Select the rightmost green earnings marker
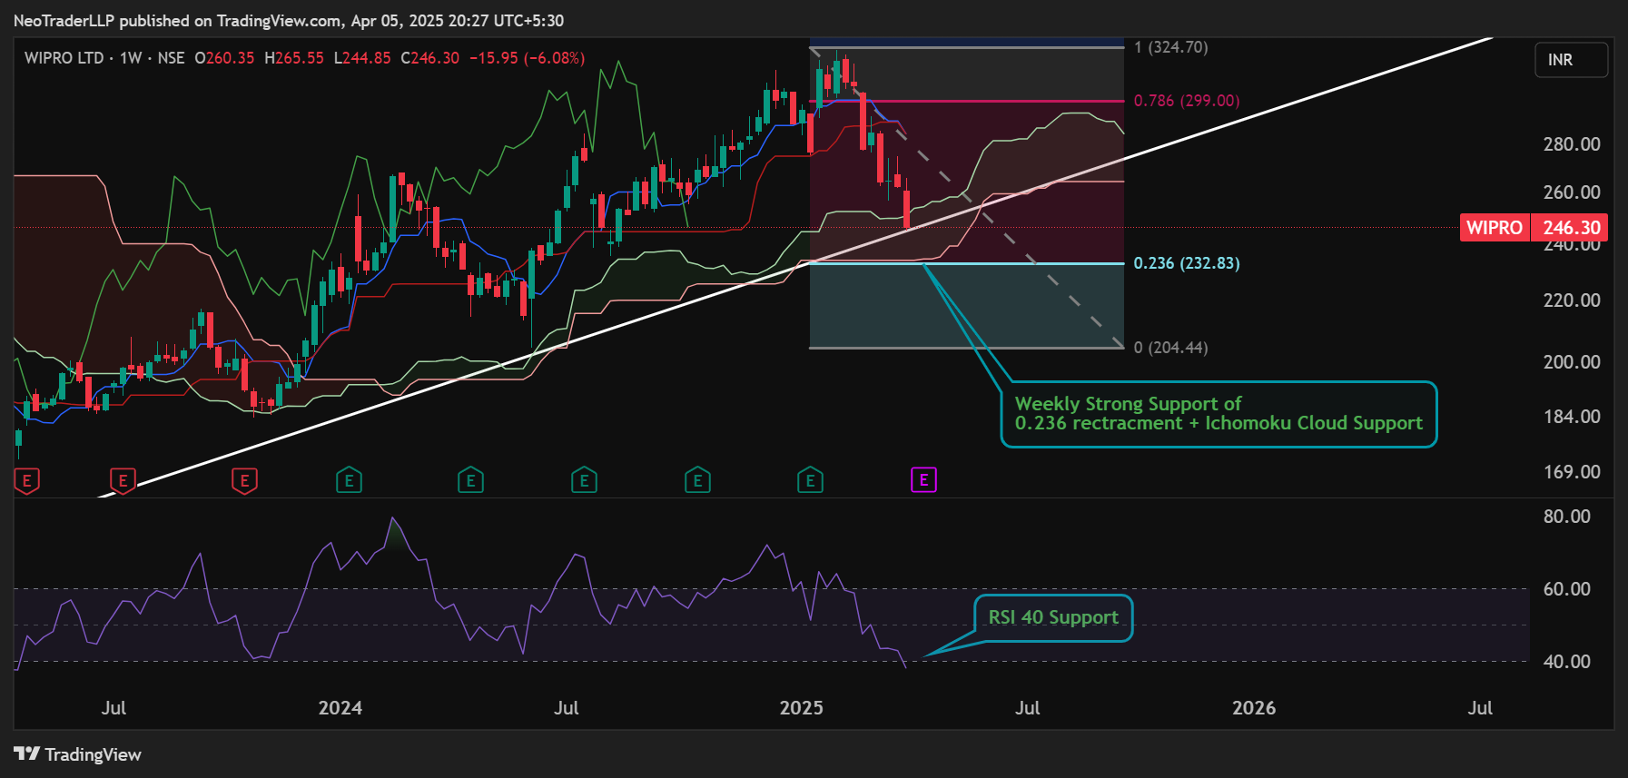 coord(810,481)
